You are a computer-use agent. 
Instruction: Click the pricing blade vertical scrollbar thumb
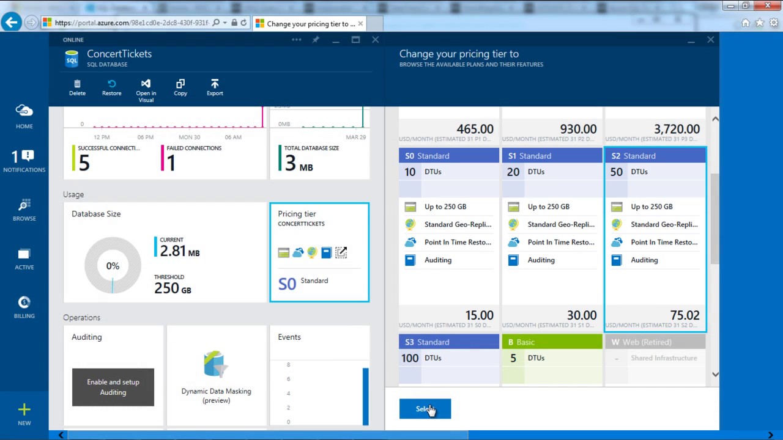click(715, 219)
